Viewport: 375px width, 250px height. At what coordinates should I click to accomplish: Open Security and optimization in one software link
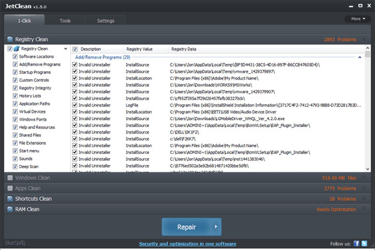click(x=187, y=244)
